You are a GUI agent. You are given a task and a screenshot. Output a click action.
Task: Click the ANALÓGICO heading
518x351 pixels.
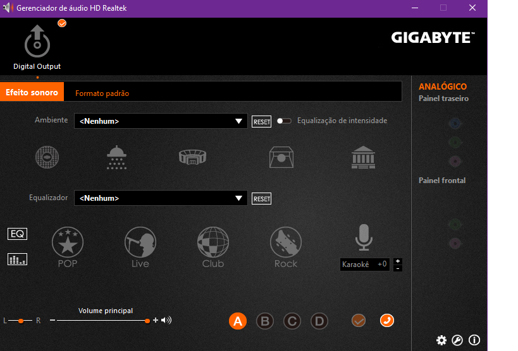coord(443,86)
